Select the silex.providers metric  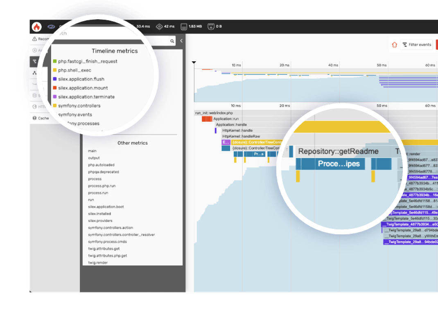(100, 221)
